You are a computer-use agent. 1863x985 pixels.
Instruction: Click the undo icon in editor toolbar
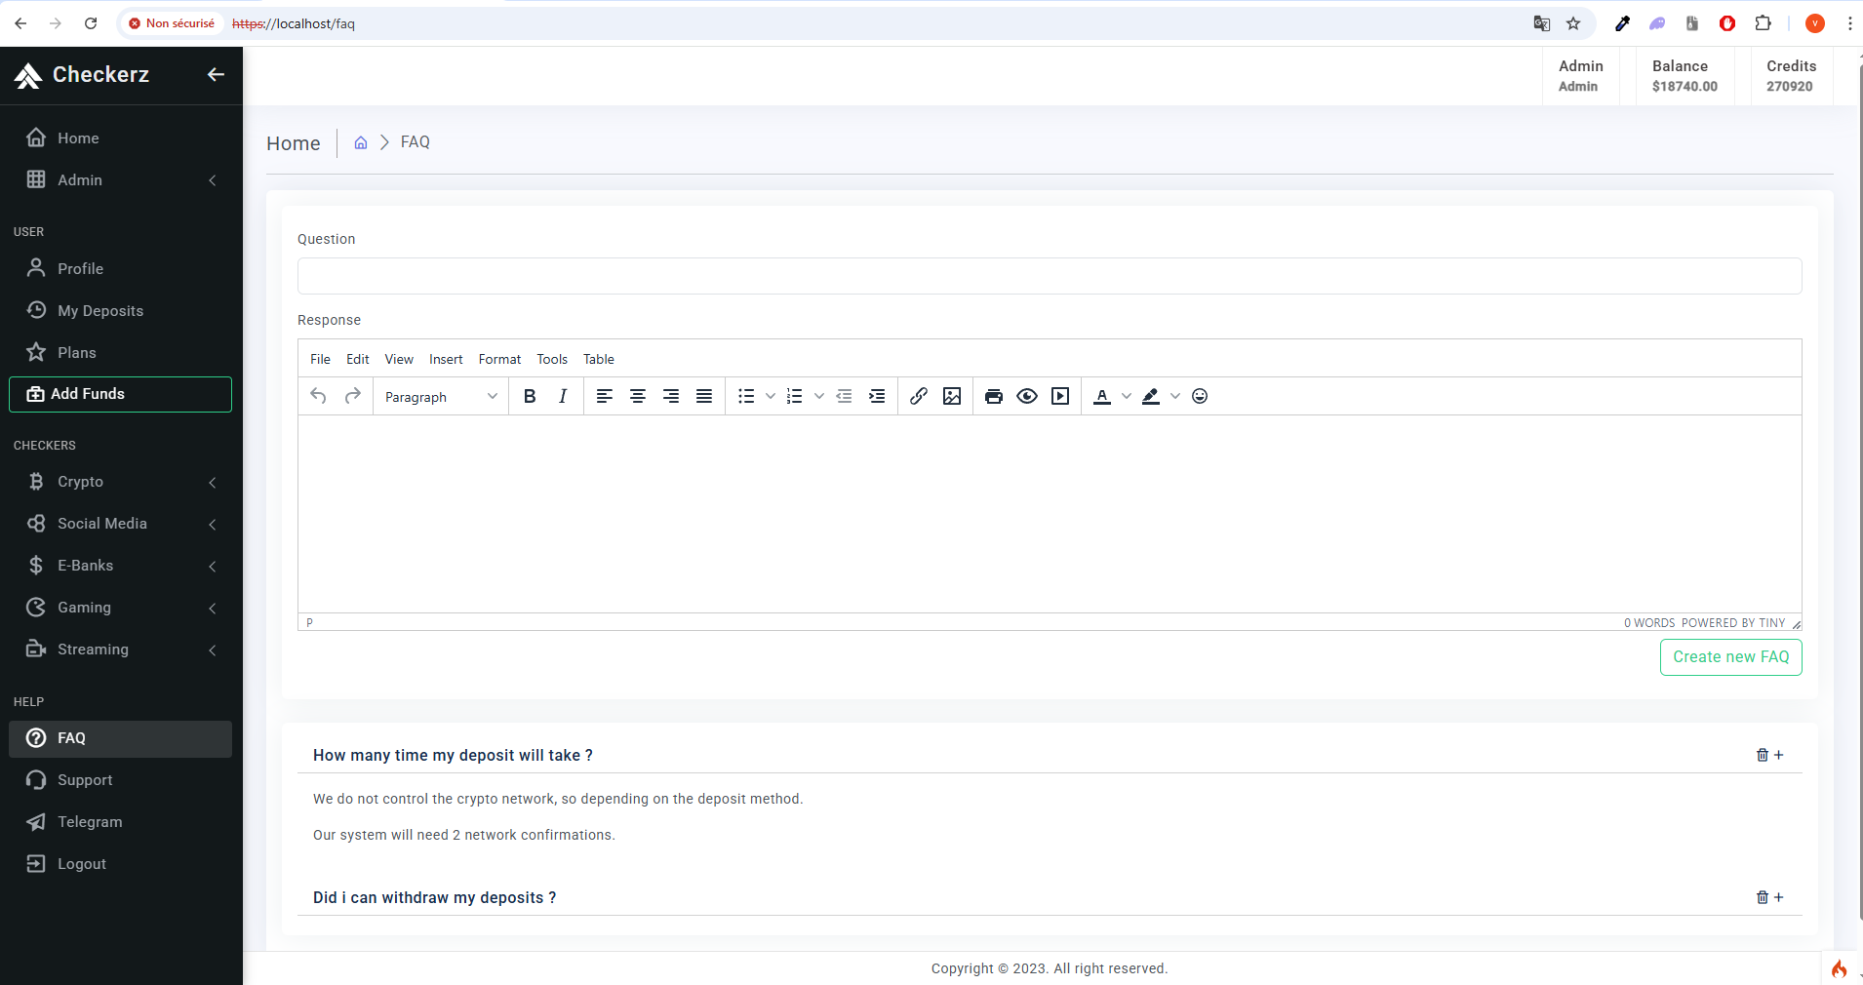(x=318, y=396)
